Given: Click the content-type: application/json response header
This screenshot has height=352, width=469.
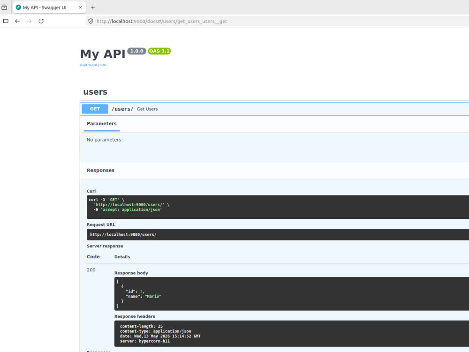Looking at the screenshot, I should click(x=156, y=331).
